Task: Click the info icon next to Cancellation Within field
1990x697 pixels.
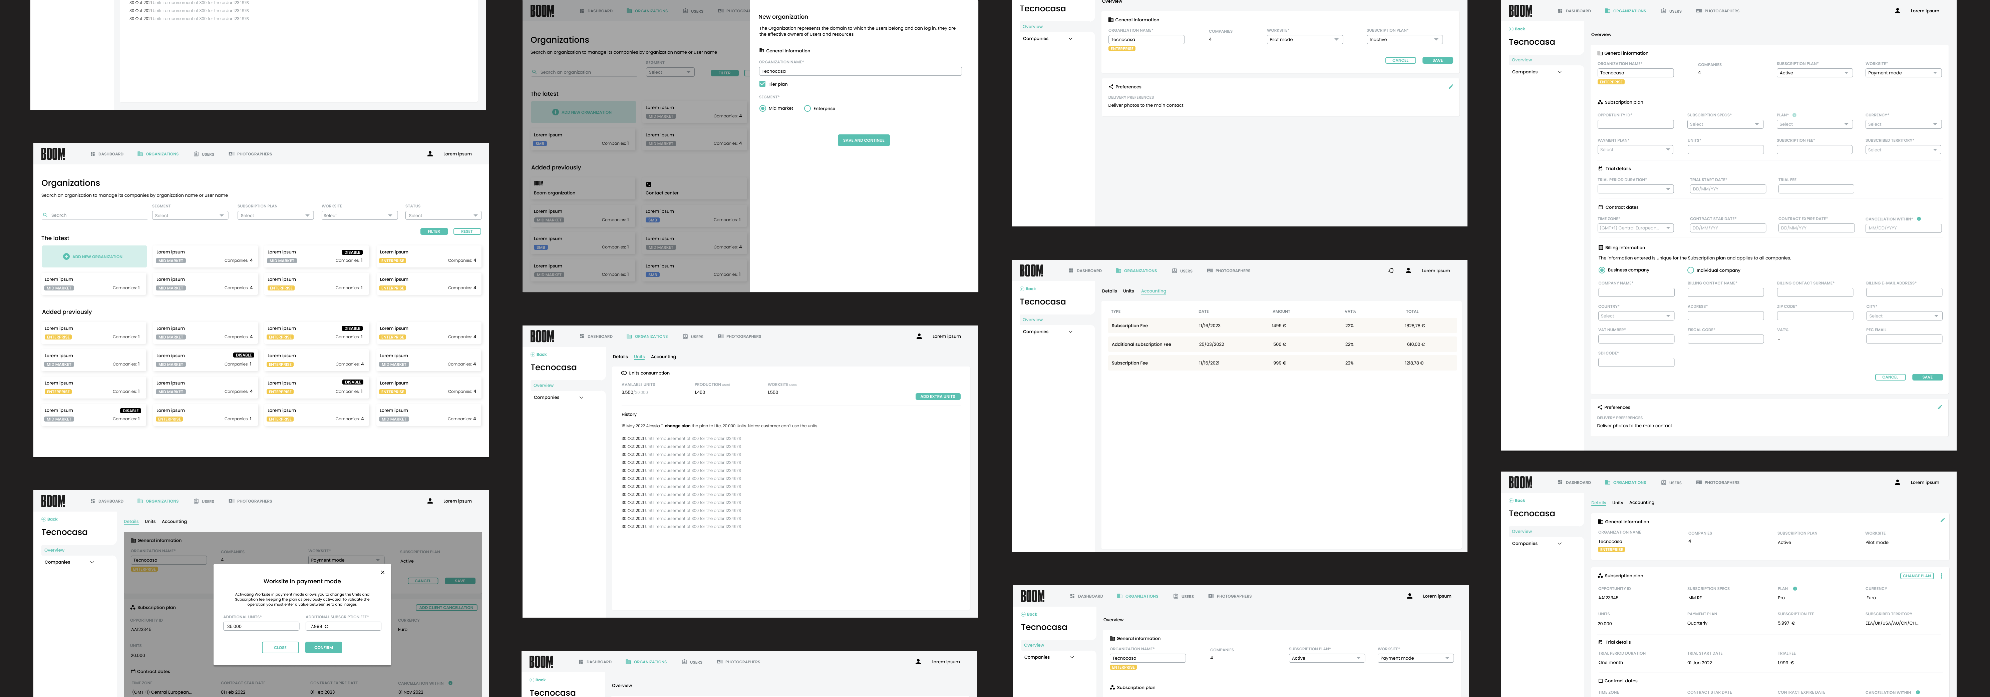Action: [x=1919, y=218]
